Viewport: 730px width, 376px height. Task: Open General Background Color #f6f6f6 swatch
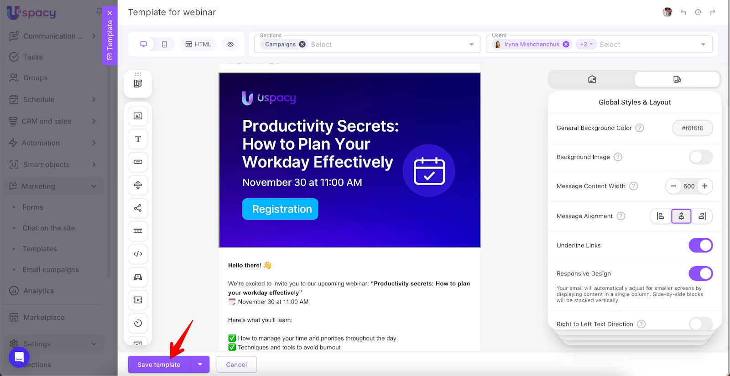692,128
